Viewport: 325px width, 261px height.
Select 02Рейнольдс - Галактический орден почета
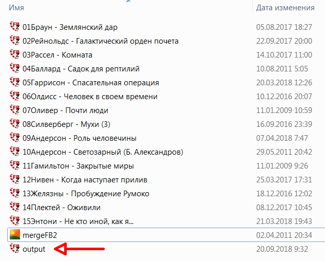(101, 41)
